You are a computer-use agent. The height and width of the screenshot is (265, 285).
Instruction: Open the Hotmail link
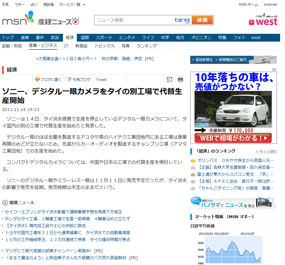[270, 5]
